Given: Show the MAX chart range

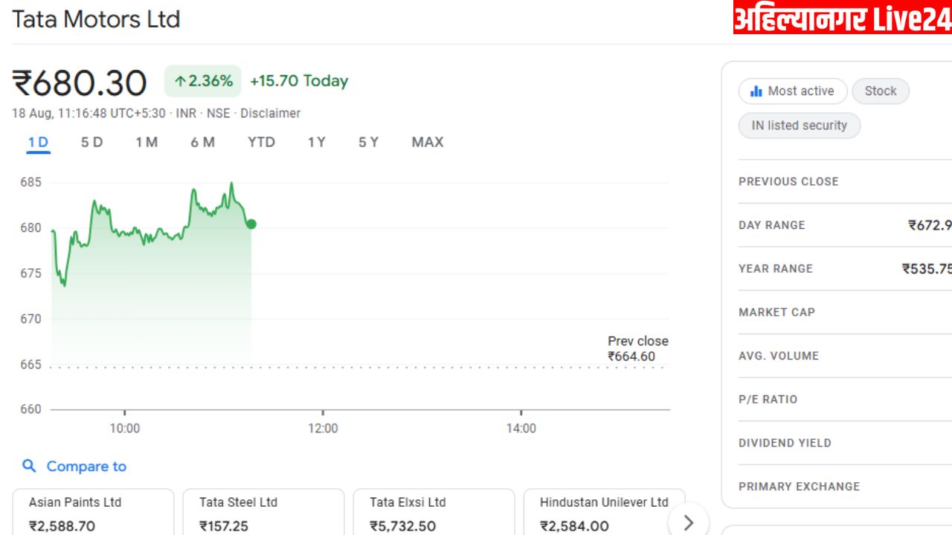Looking at the screenshot, I should coord(428,142).
